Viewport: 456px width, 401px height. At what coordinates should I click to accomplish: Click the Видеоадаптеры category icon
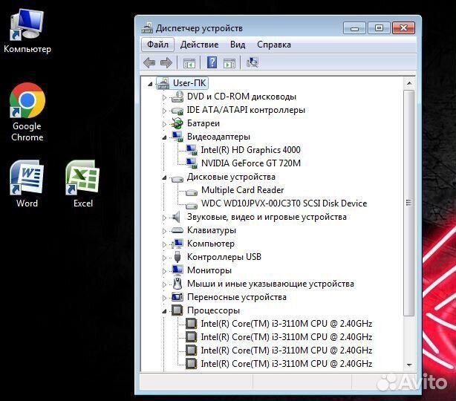click(177, 137)
